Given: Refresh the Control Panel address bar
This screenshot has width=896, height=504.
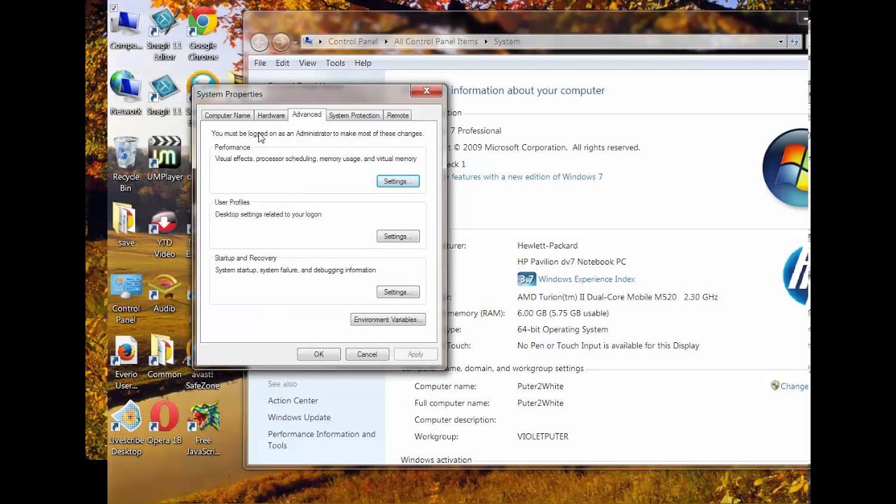Looking at the screenshot, I should (794, 41).
